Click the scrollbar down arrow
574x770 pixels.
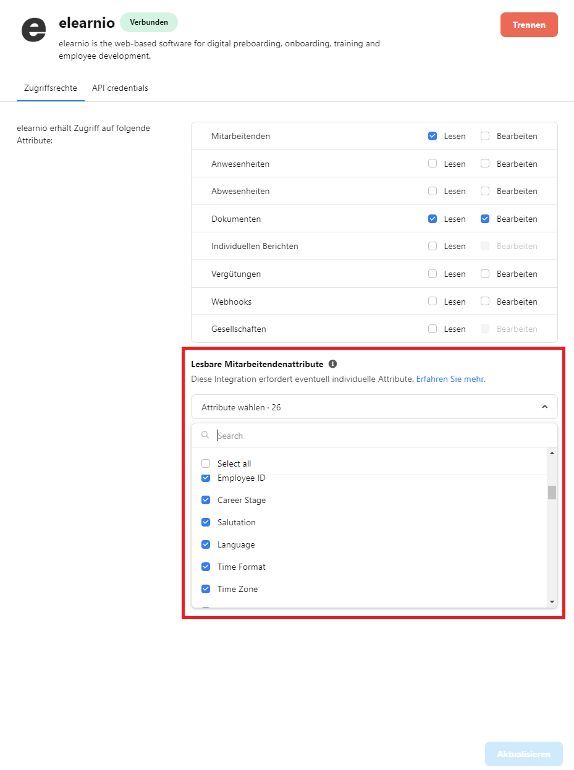coord(552,602)
